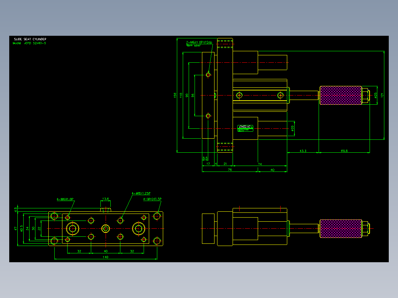Select the 140 overall width dimension
Viewport: 398px width, 298px height.
106,257
